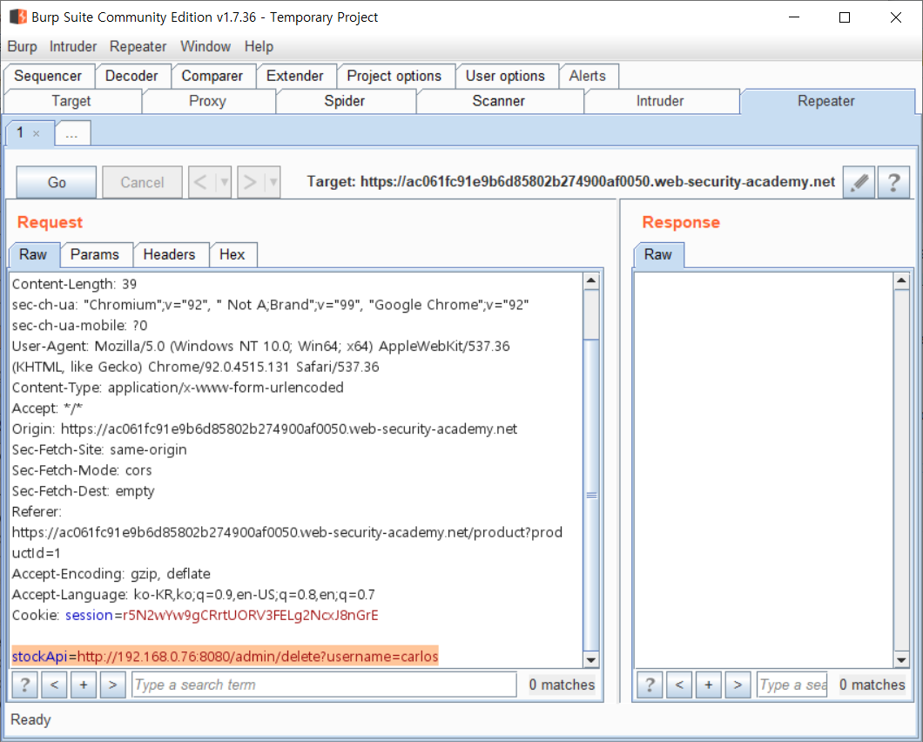This screenshot has height=742, width=923.
Task: Click response scrollbar up arrow
Action: (901, 281)
